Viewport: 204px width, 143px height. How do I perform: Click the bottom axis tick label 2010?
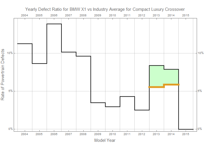(112, 134)
